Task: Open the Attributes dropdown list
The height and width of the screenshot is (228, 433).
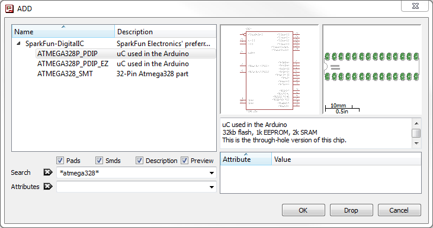Action: (x=211, y=187)
